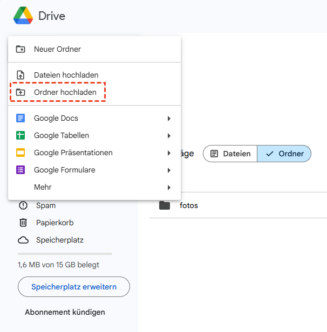Switch filter to Dateien

point(230,154)
